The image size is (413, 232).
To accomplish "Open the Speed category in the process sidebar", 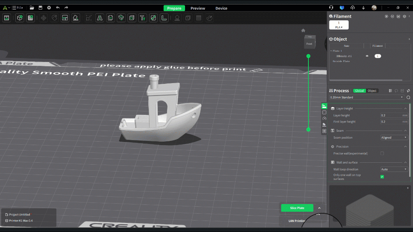I will [324, 119].
